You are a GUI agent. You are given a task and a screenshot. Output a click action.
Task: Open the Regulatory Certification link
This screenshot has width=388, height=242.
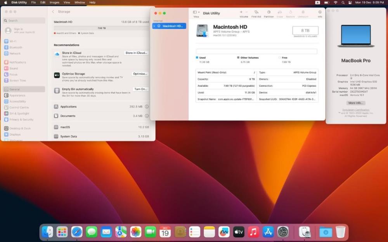(356, 110)
